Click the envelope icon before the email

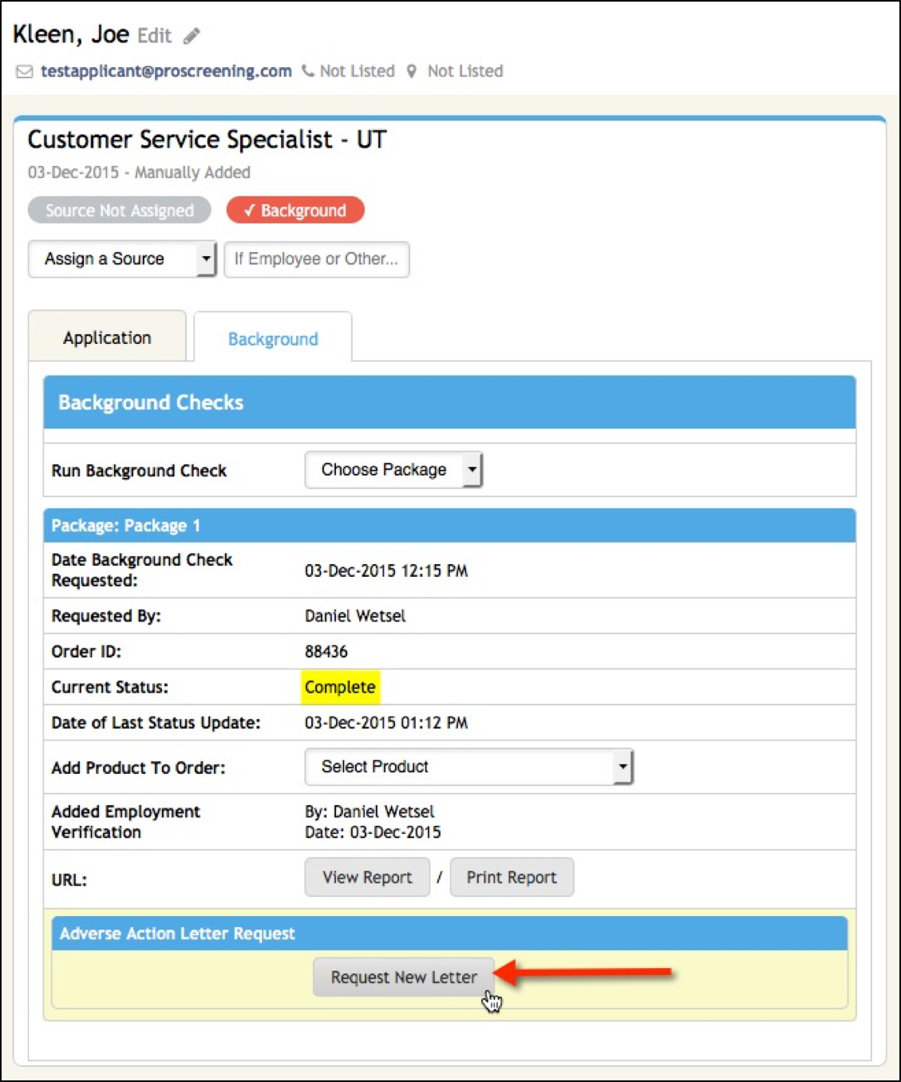pyautogui.click(x=25, y=72)
